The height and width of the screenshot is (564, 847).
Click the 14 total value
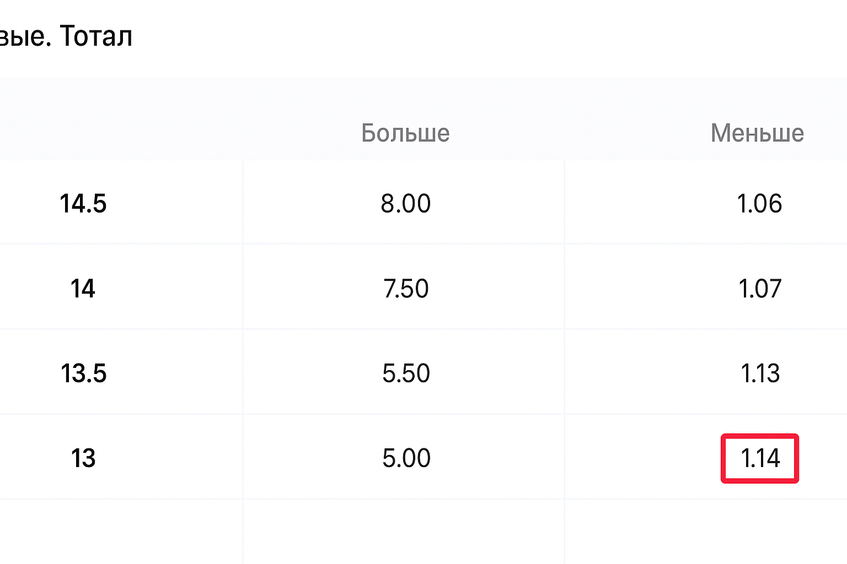pyautogui.click(x=83, y=289)
